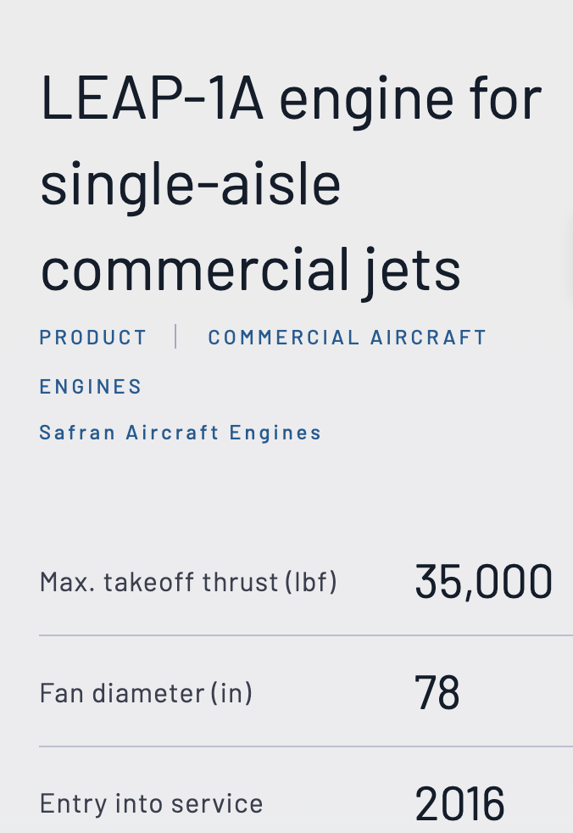Viewport: 573px width, 833px height.
Task: Click the divider between PRODUCT and COMMERCIAL AIRCRAFT
Action: click(175, 337)
